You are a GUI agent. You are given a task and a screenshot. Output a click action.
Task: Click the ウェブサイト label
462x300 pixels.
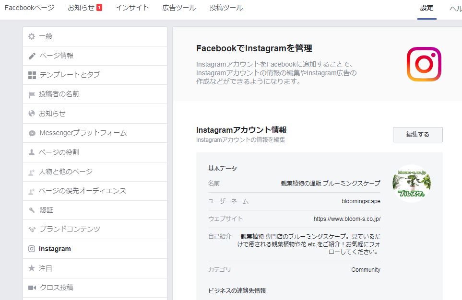point(225,219)
